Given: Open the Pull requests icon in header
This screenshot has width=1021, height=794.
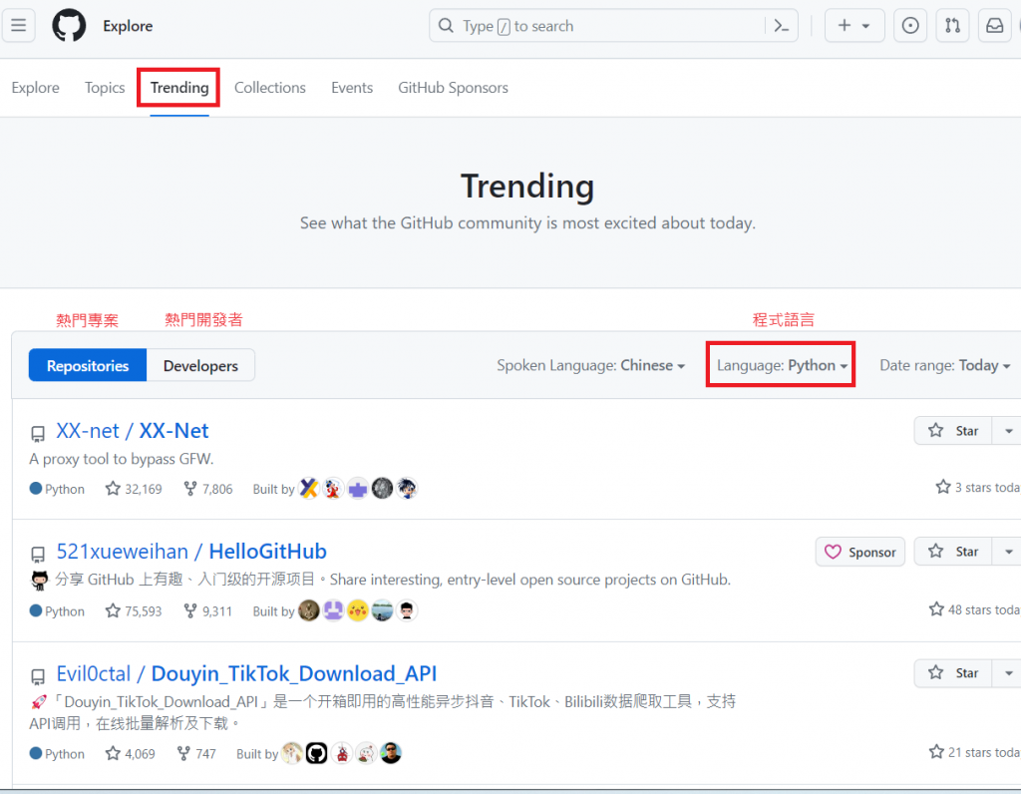Looking at the screenshot, I should tap(952, 26).
